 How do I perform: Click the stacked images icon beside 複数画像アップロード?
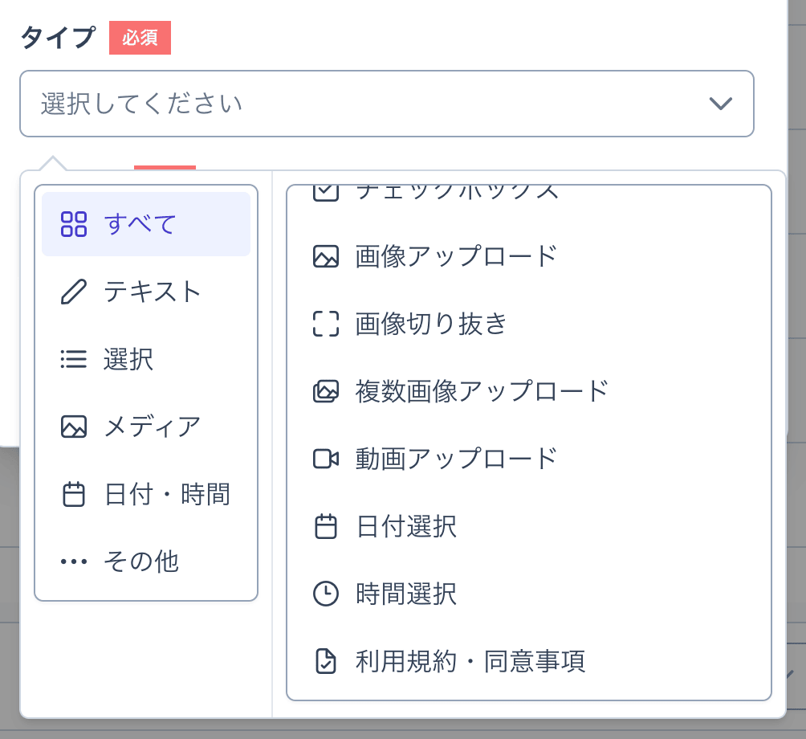pyautogui.click(x=326, y=391)
